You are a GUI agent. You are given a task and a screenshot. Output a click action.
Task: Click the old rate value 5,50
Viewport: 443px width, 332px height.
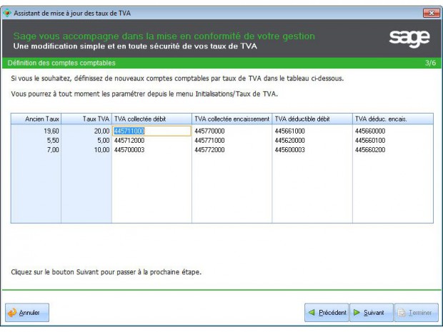53,141
